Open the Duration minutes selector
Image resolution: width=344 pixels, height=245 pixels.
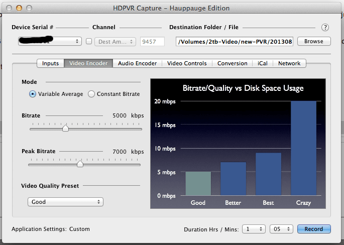[x=281, y=229]
